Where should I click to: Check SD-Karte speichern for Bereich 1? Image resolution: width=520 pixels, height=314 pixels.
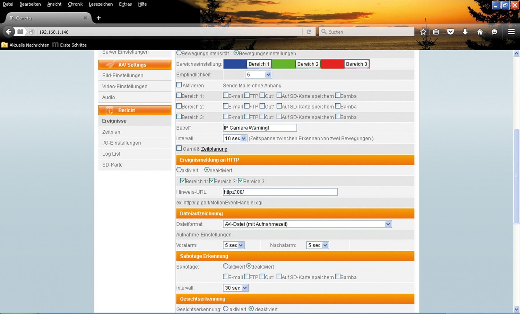[279, 96]
